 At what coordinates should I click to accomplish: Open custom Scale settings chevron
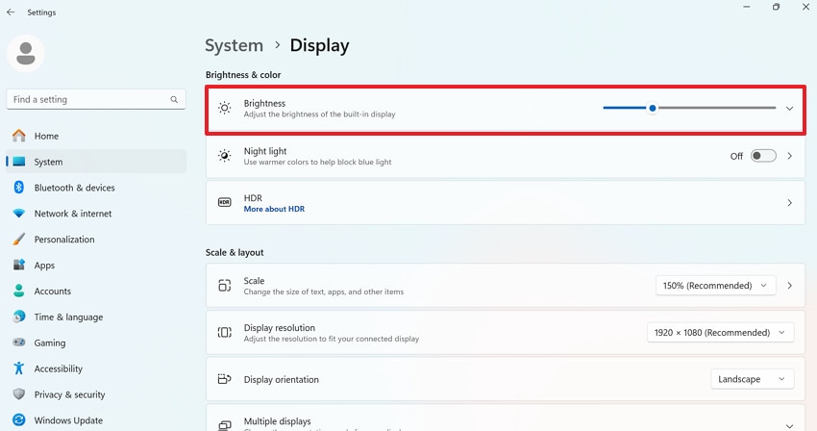(789, 286)
